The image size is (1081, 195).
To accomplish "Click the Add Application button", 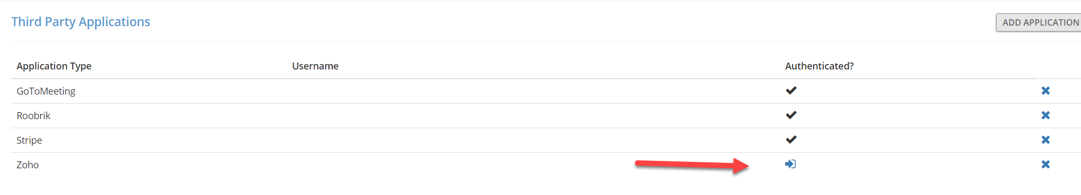I will [1038, 22].
